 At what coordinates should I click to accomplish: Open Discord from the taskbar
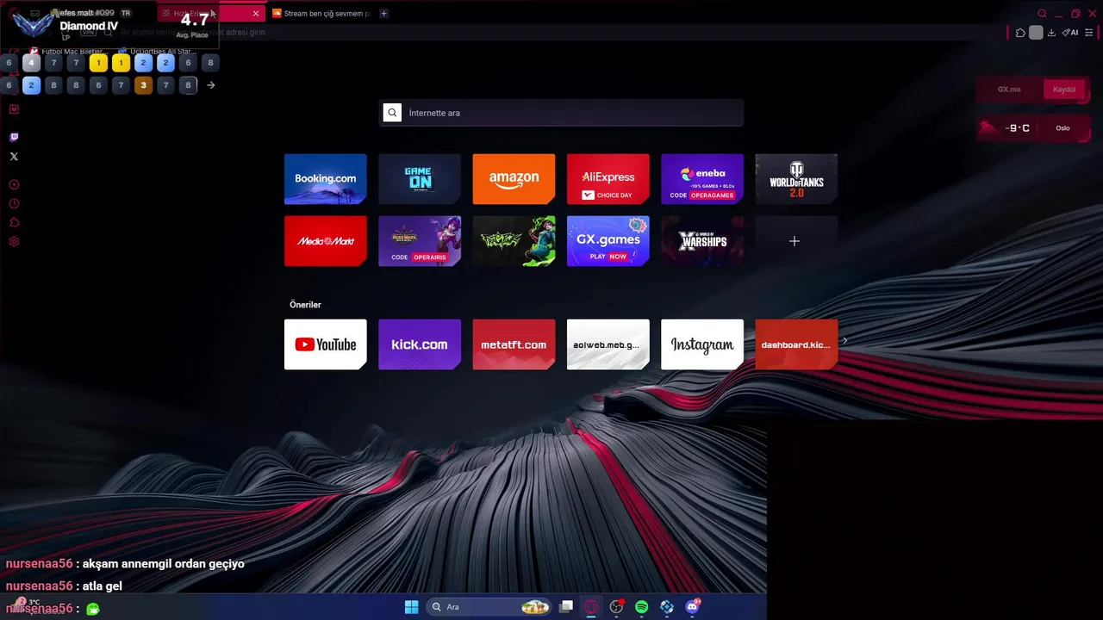coord(692,607)
